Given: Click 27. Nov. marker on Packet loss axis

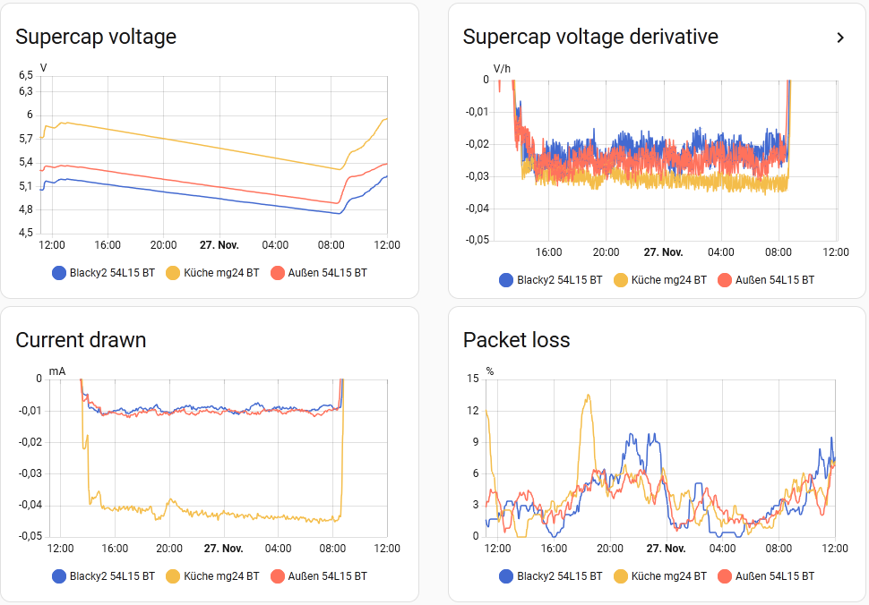Looking at the screenshot, I should click(665, 548).
